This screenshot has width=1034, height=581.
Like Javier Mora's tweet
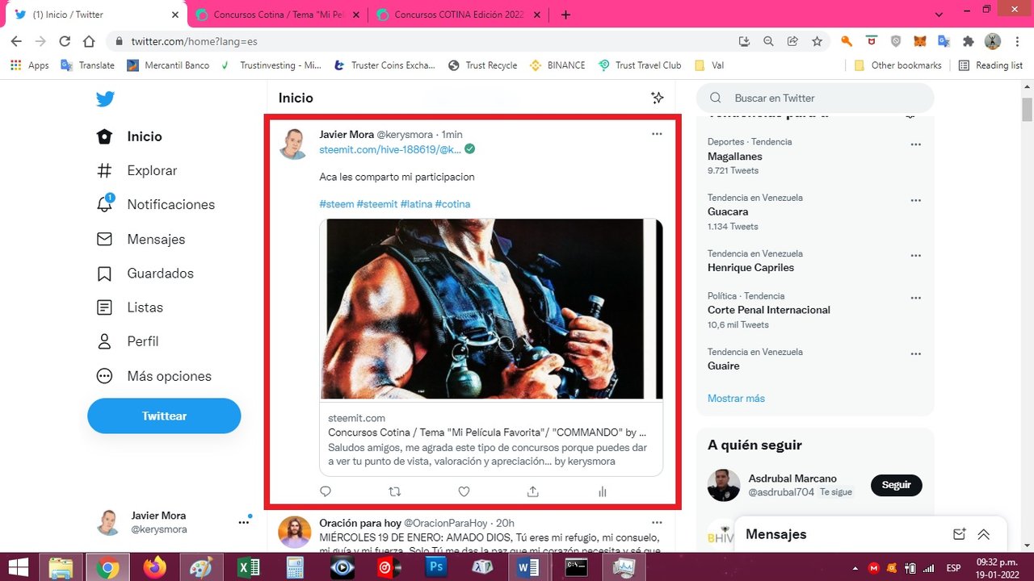pos(464,491)
